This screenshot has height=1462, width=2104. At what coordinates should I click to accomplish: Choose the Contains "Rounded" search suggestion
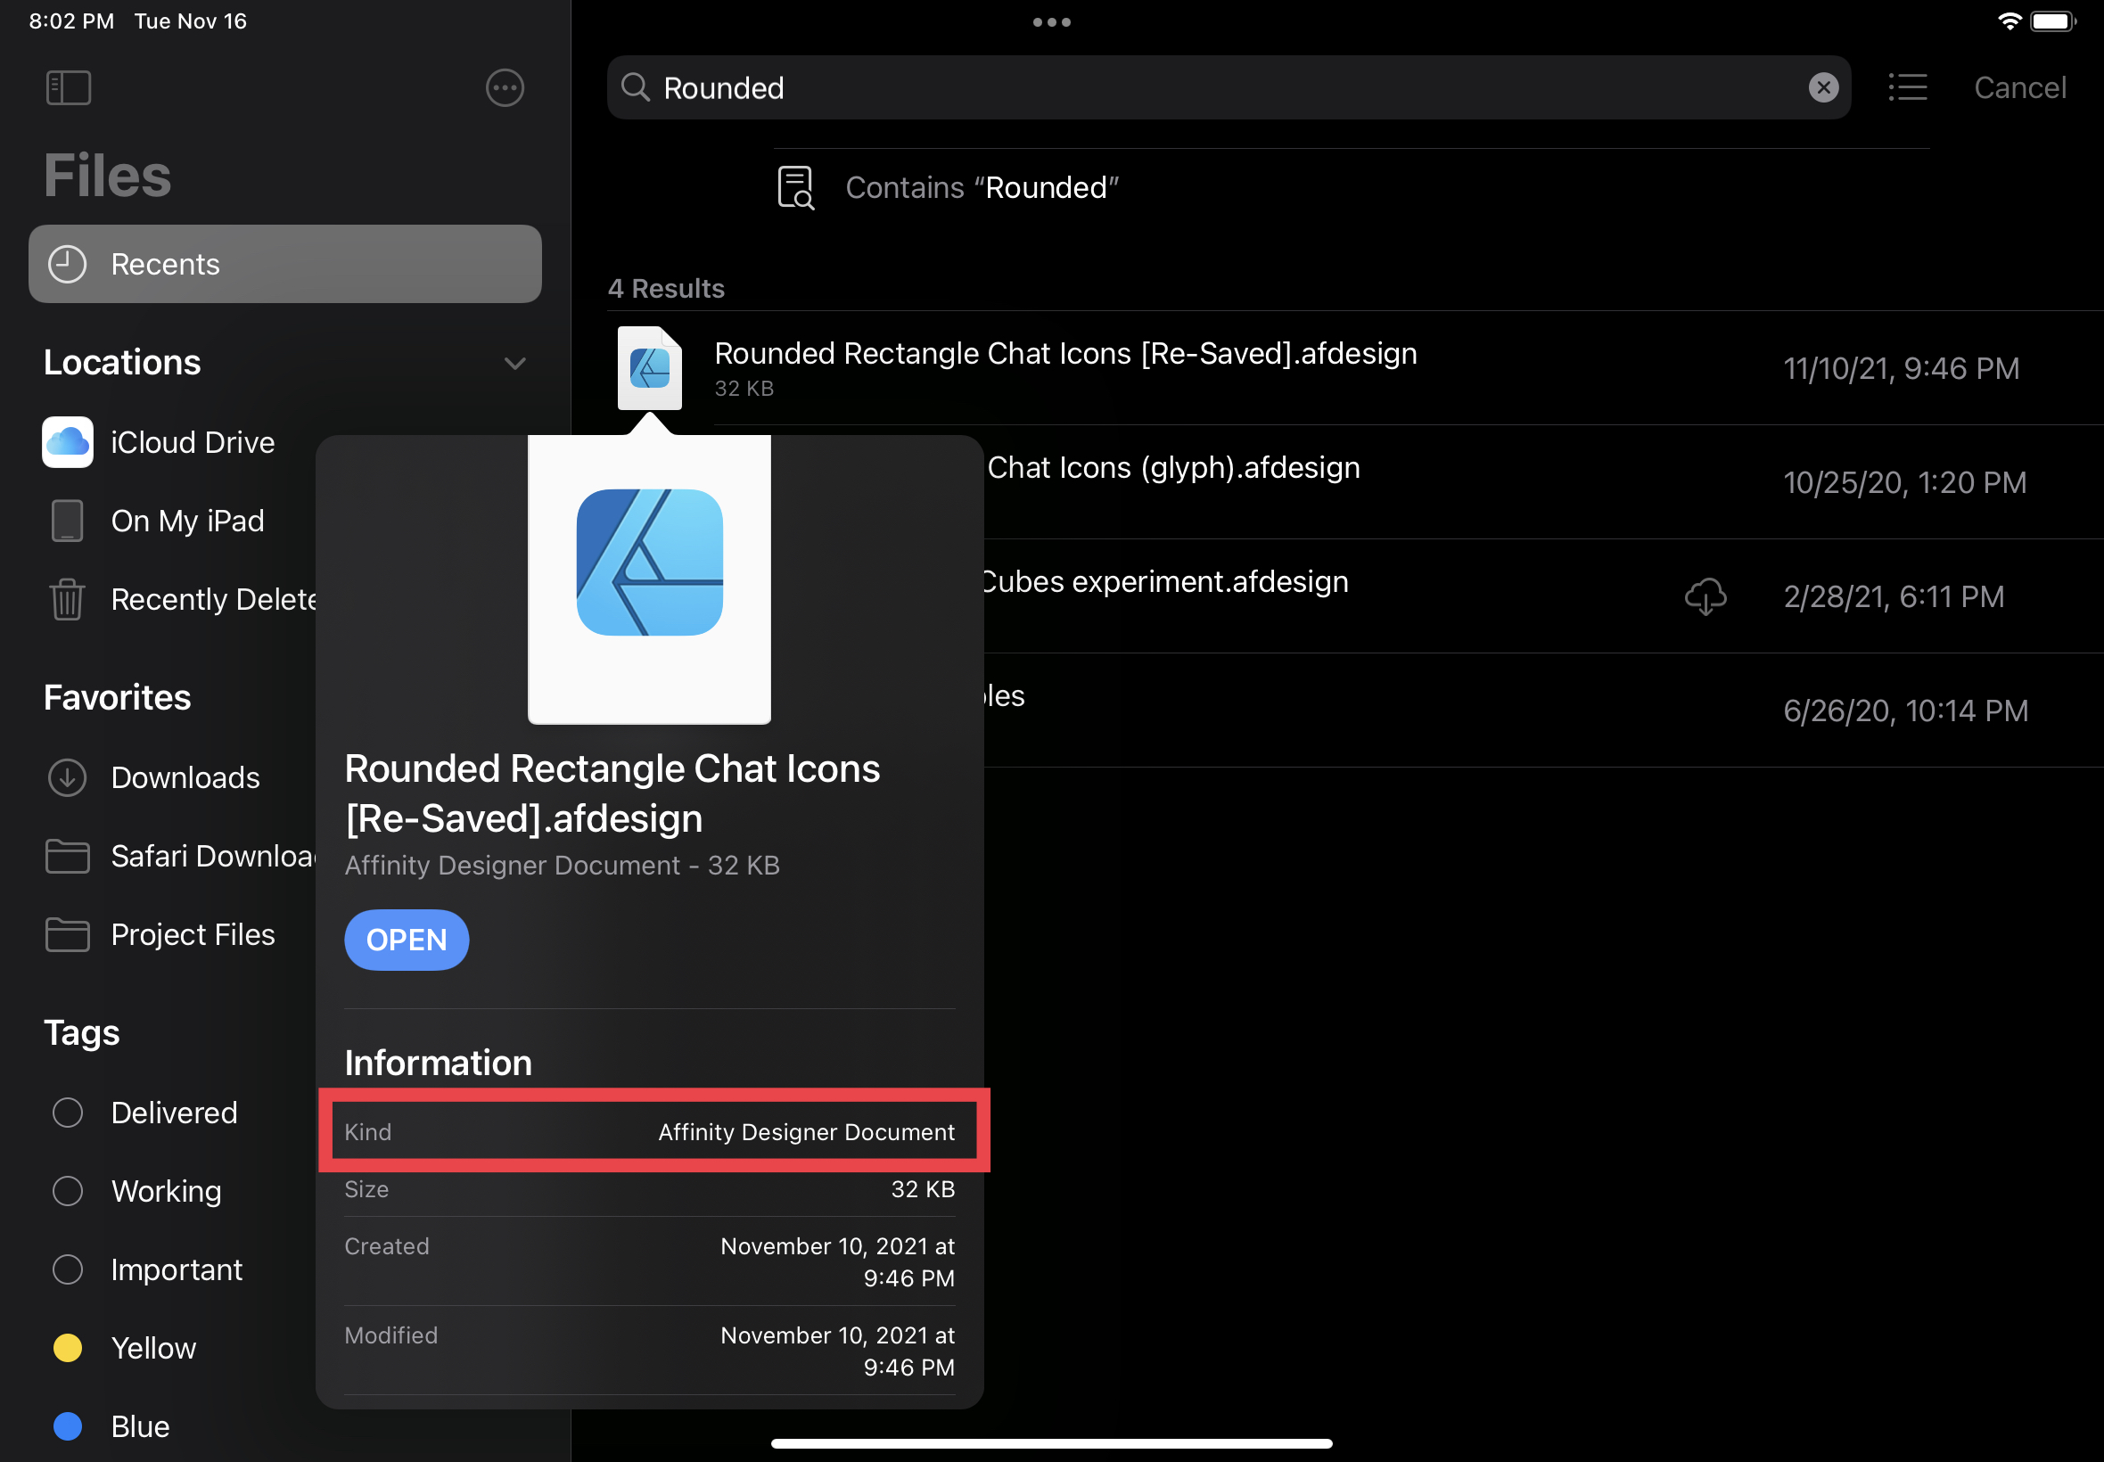point(980,188)
